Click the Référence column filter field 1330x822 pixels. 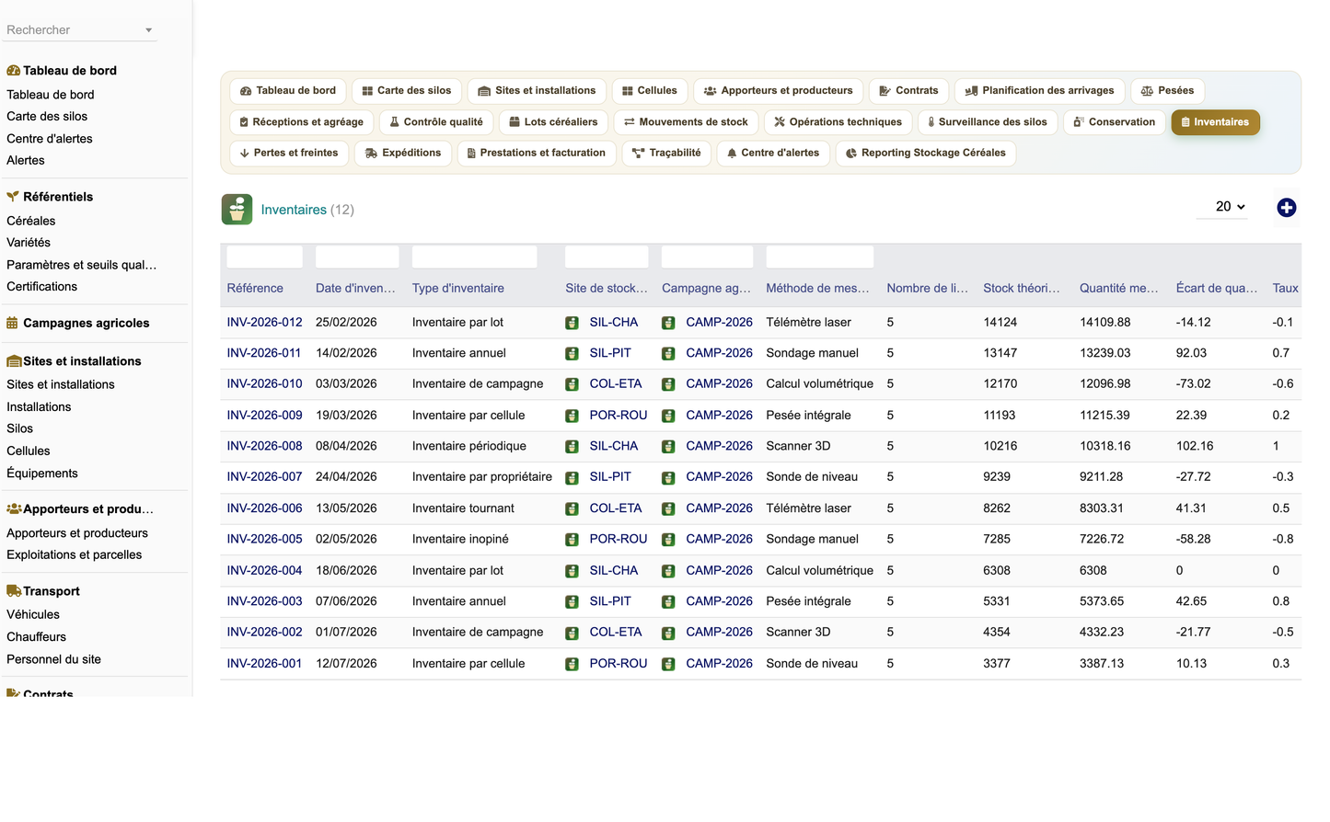tap(265, 257)
